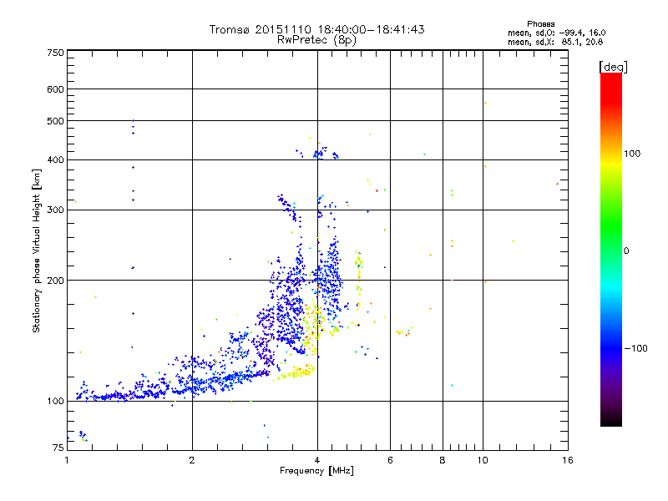
Task: Click x-axis tick label "10"
Action: 483,460
